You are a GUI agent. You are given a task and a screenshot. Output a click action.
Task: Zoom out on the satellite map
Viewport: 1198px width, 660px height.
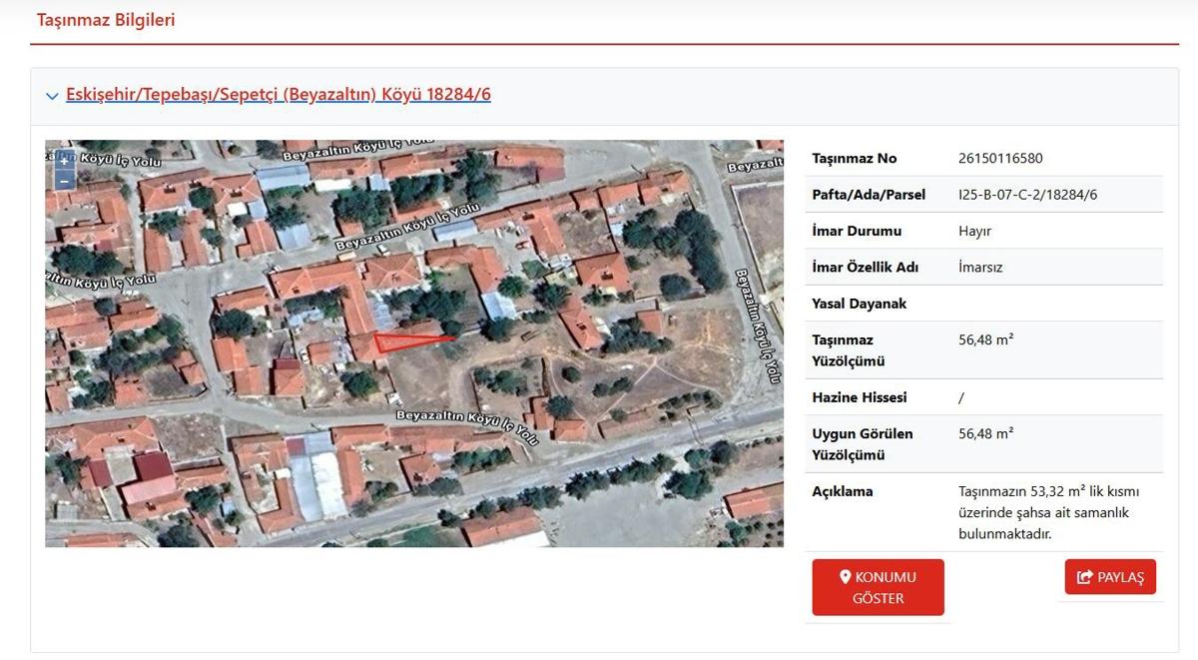click(64, 181)
